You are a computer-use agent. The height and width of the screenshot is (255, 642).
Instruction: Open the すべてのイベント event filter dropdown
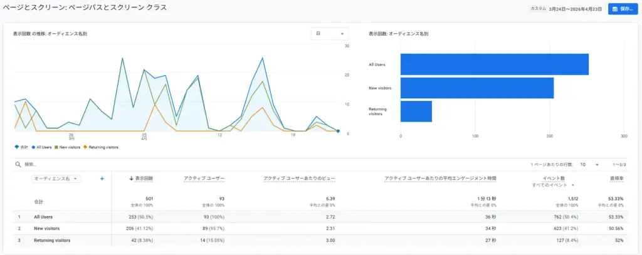(x=554, y=185)
